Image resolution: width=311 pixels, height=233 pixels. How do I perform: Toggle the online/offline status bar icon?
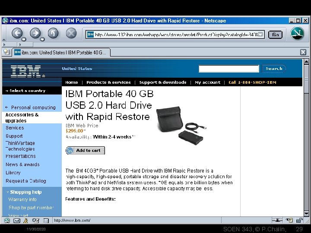(x=277, y=220)
